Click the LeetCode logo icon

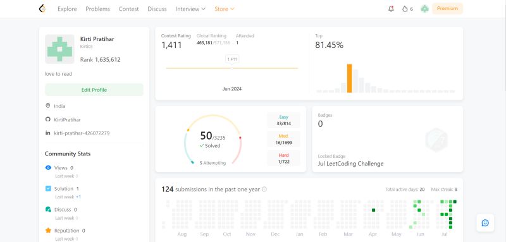tap(42, 9)
